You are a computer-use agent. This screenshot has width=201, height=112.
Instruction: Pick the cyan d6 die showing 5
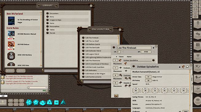(x=56, y=103)
